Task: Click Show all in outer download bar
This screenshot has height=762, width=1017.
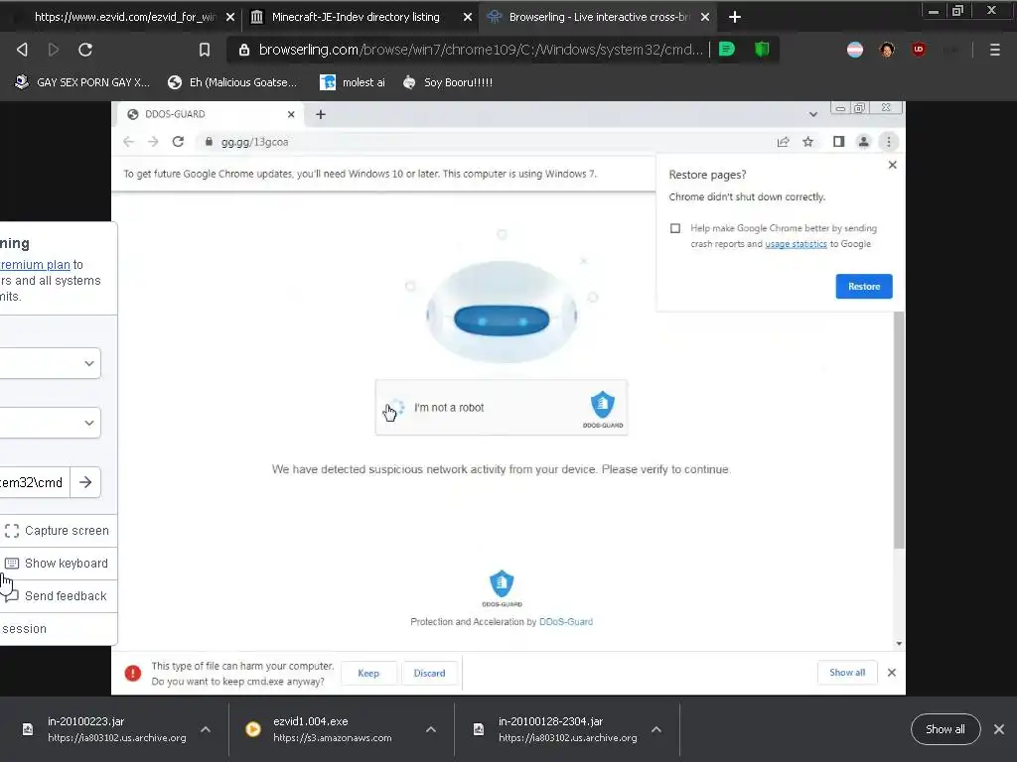Action: tap(945, 729)
